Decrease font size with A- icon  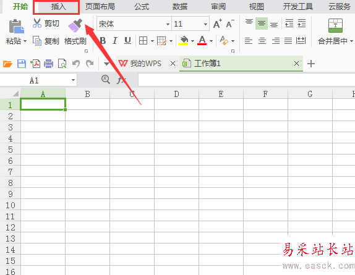pyautogui.click(x=230, y=23)
